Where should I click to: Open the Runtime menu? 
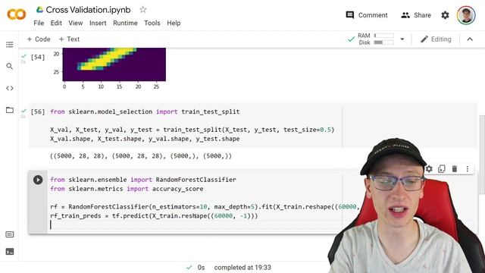125,23
